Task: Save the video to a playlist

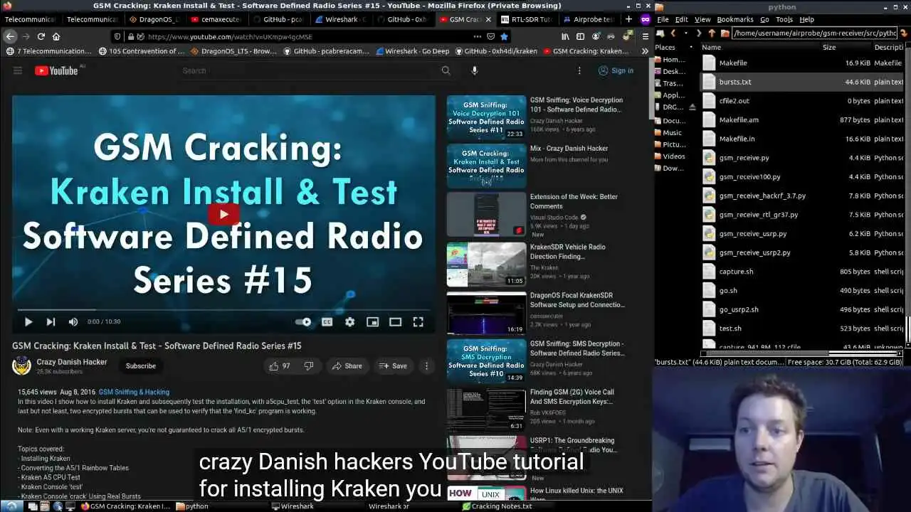Action: click(x=393, y=366)
